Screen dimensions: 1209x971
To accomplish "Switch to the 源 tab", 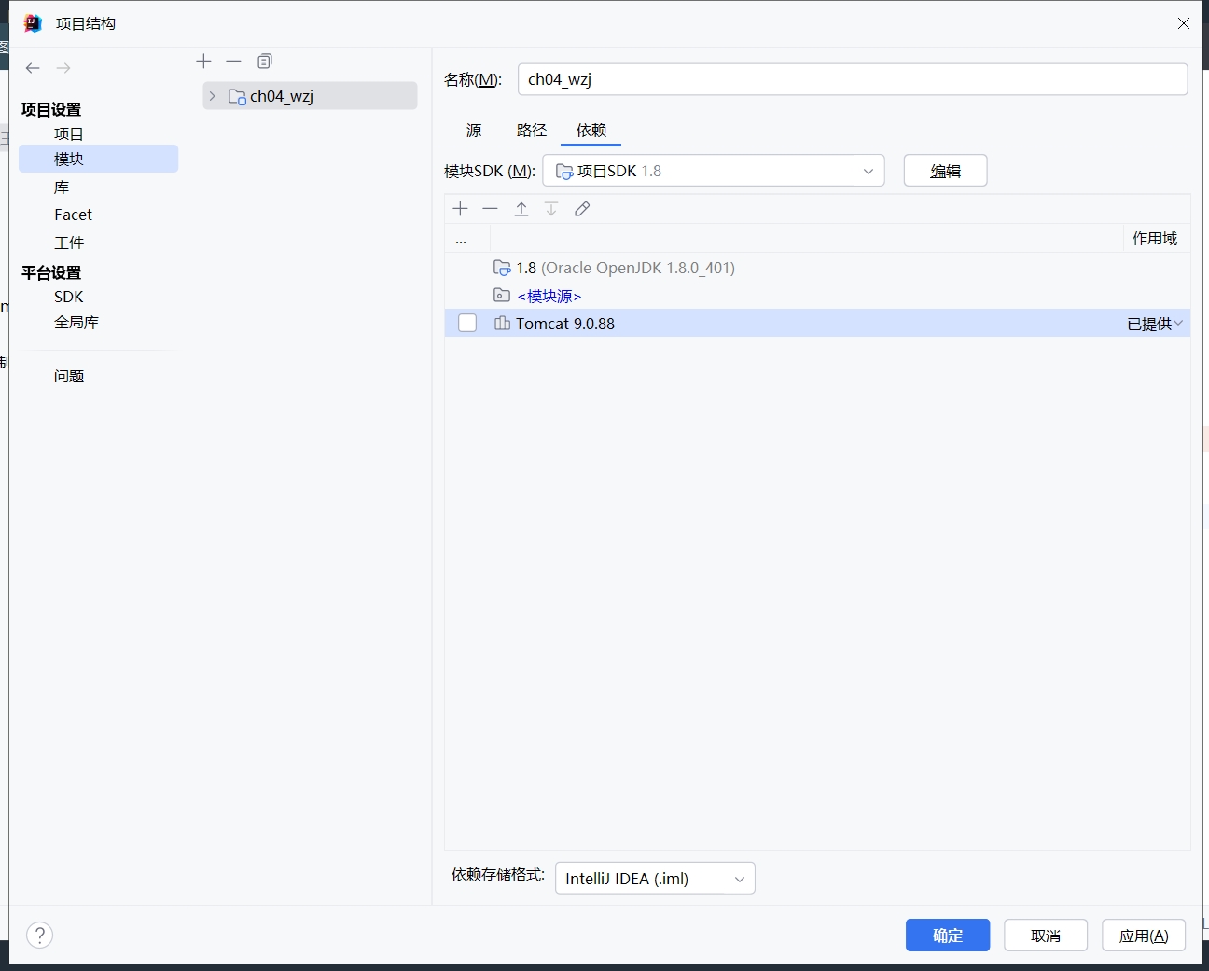I will point(474,131).
